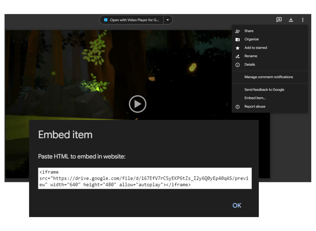Open with Video Player for Google Drive

(131, 20)
